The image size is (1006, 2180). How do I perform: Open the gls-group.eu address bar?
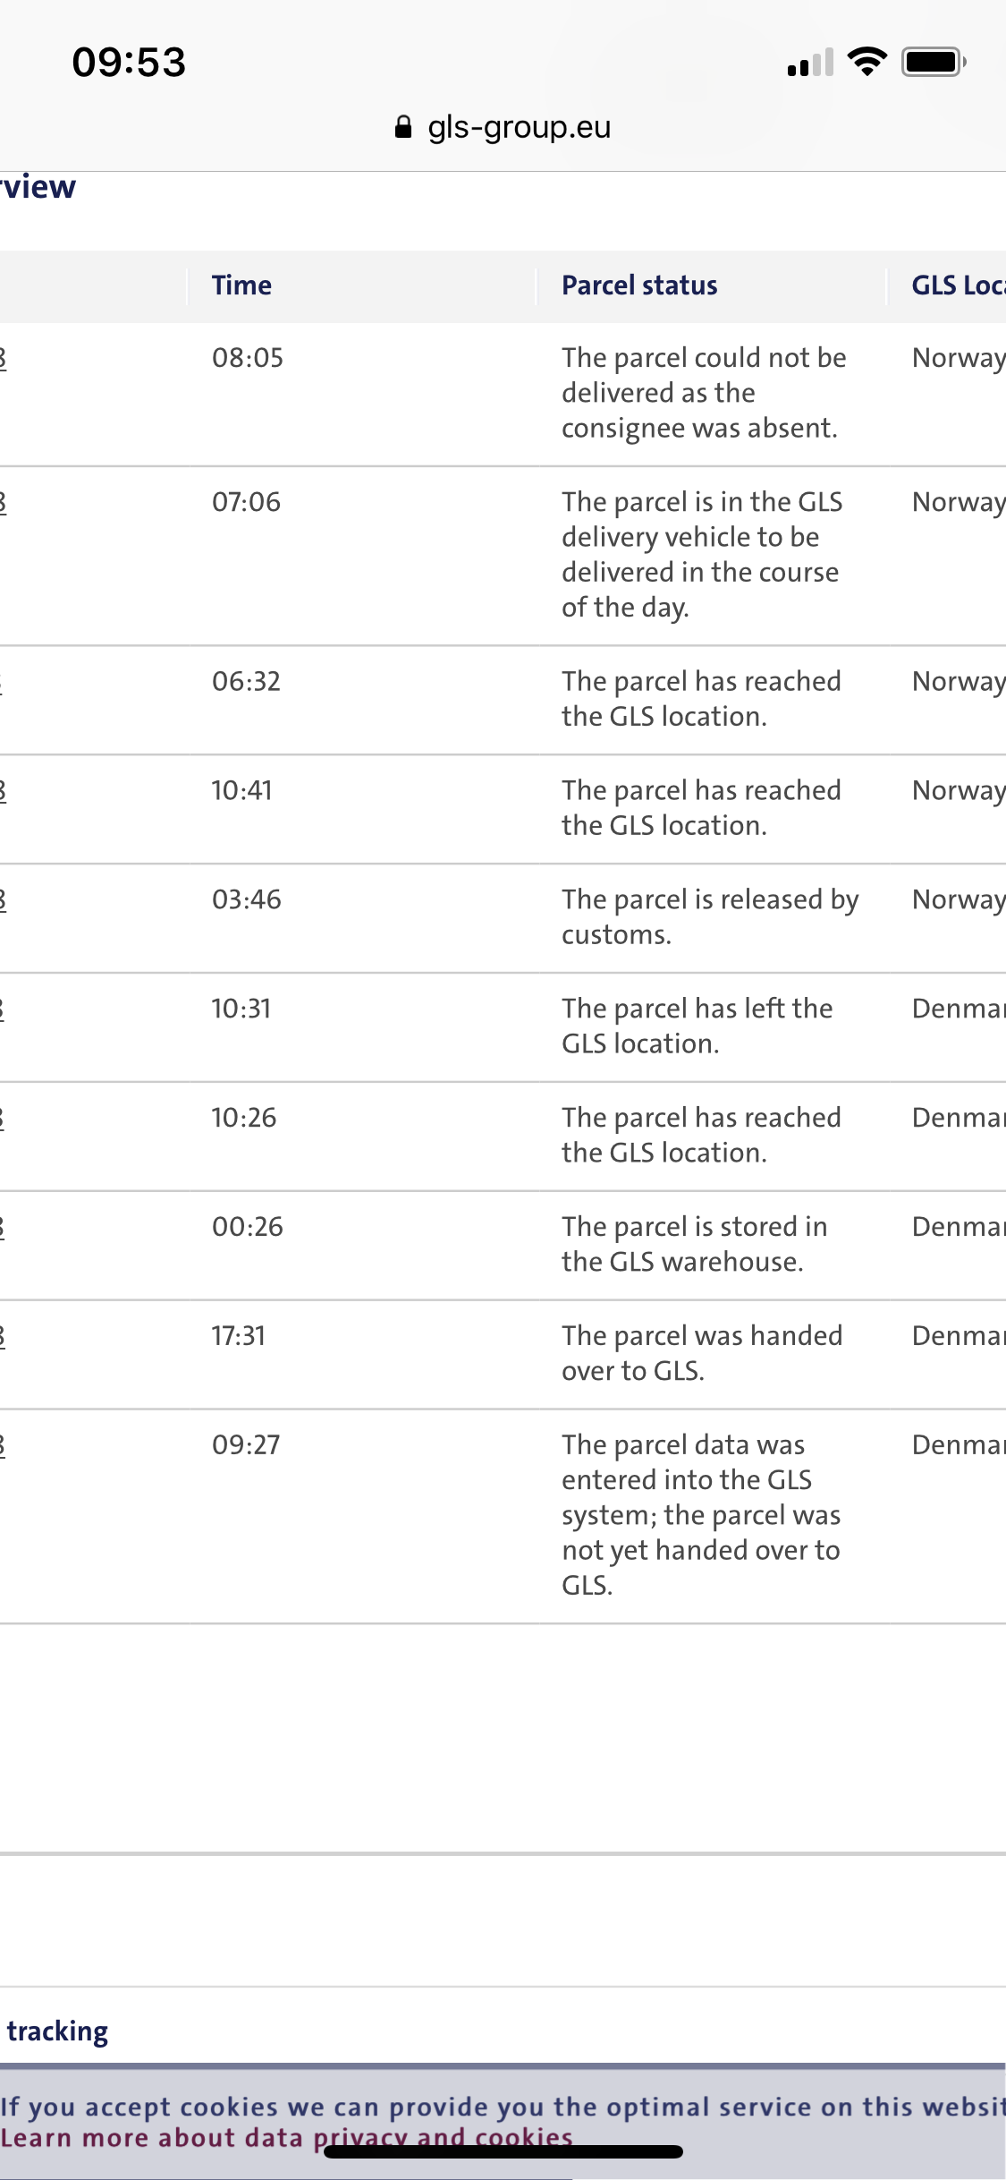tap(503, 127)
